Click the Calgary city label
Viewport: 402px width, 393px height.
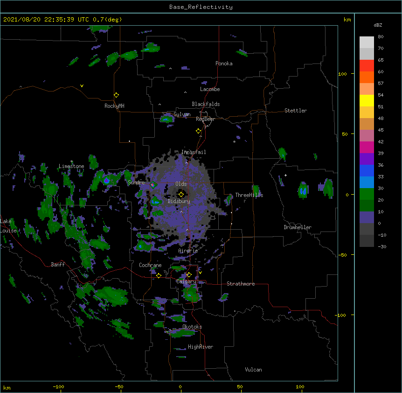[186, 281]
